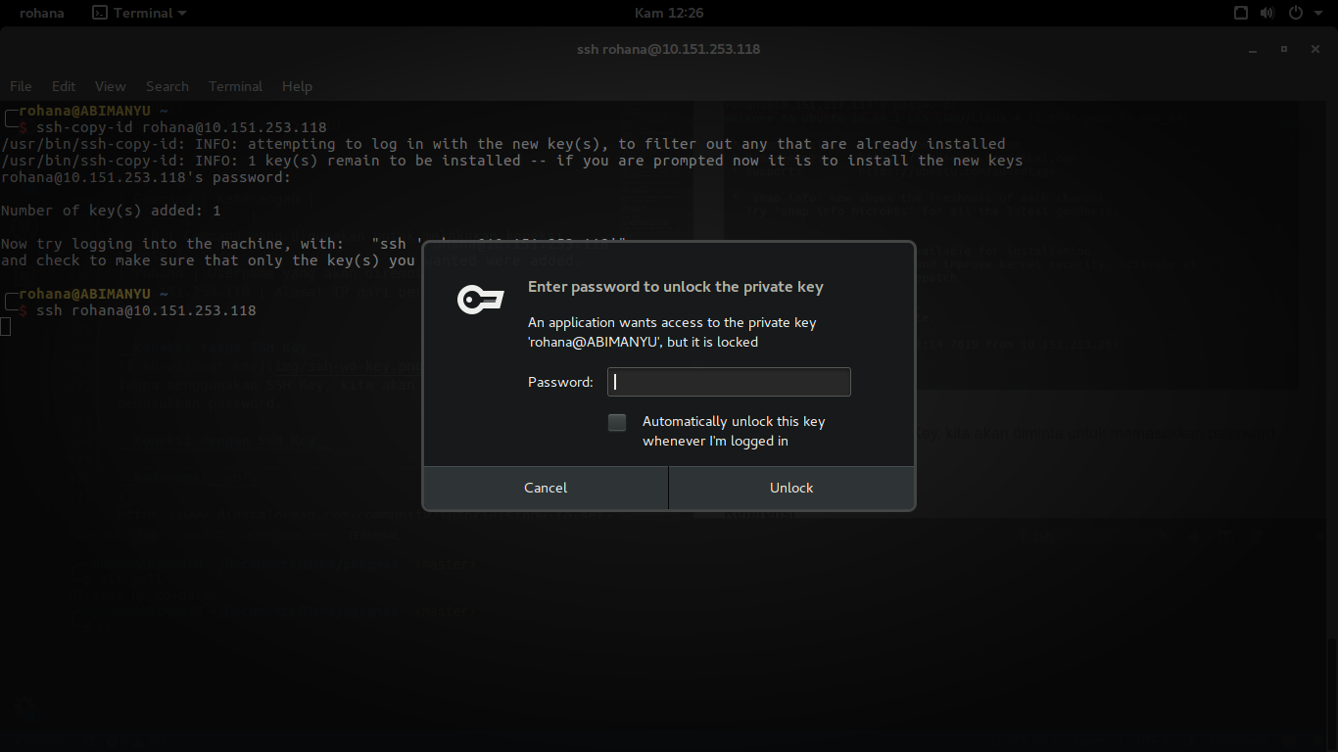Open the Help menu in terminal

point(297,86)
